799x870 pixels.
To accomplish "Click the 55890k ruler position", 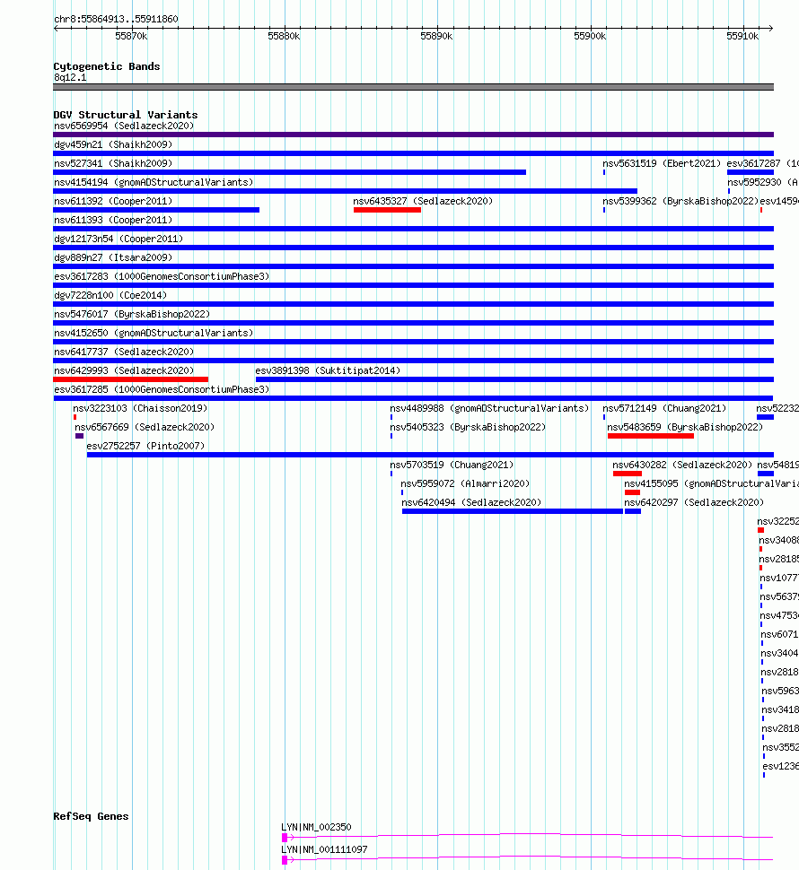I will pyautogui.click(x=436, y=36).
